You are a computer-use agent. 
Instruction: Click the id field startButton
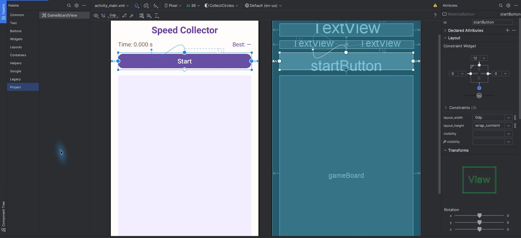[493, 22]
